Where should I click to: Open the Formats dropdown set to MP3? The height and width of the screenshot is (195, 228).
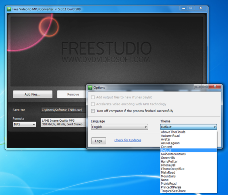[x=24, y=124]
